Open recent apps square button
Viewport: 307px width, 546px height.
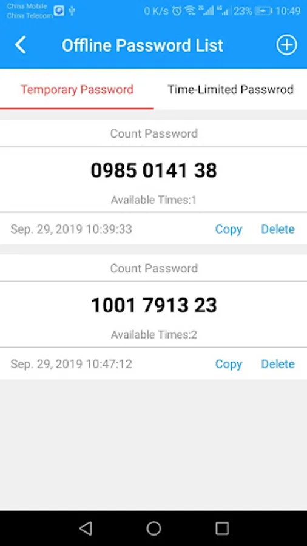tap(221, 528)
